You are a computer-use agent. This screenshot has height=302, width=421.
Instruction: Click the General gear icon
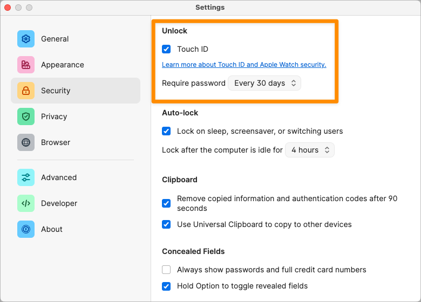click(x=26, y=39)
